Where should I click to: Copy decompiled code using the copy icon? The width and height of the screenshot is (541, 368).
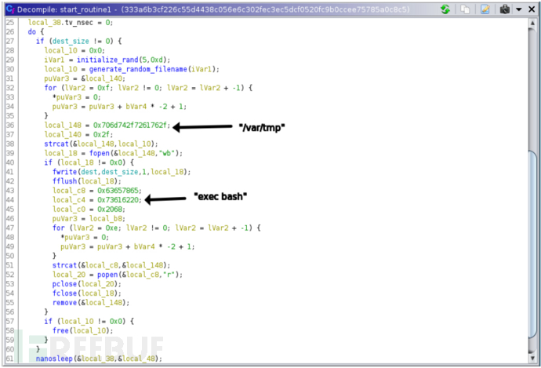coord(465,9)
